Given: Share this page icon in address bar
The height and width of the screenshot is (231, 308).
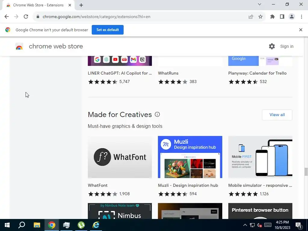Looking at the screenshot, I should [x=251, y=17].
